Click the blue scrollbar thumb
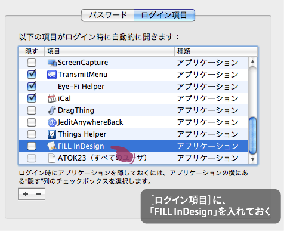Screen dimensions: 284x231 point(253,135)
